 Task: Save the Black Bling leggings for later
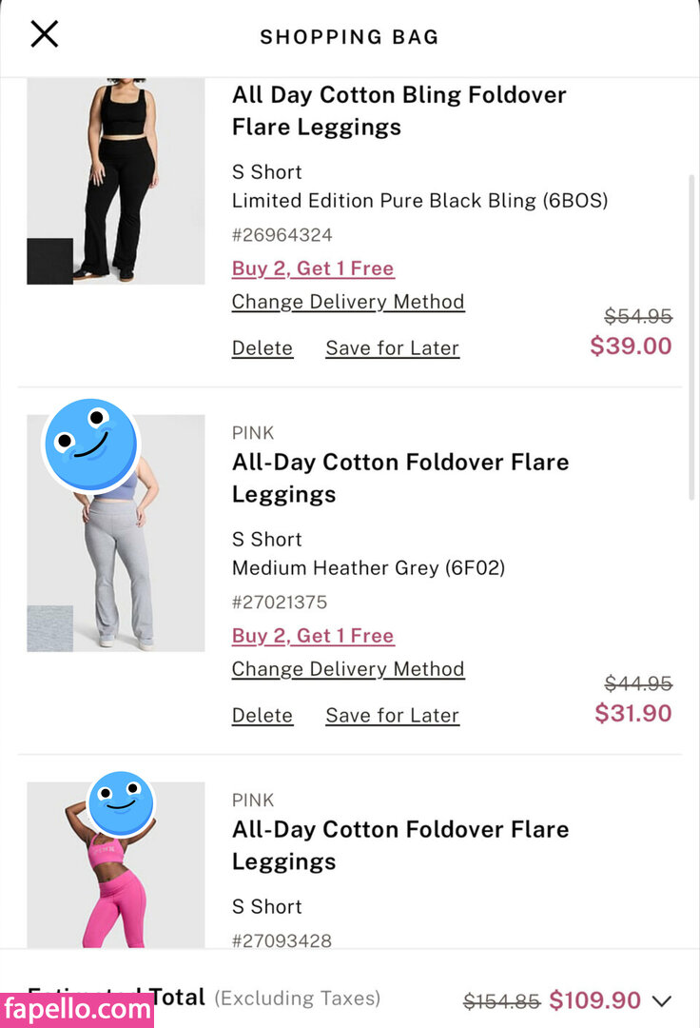tap(392, 348)
